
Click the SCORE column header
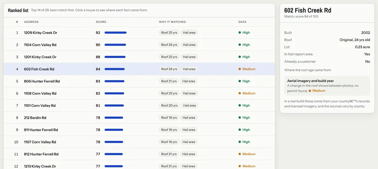pyautogui.click(x=101, y=22)
